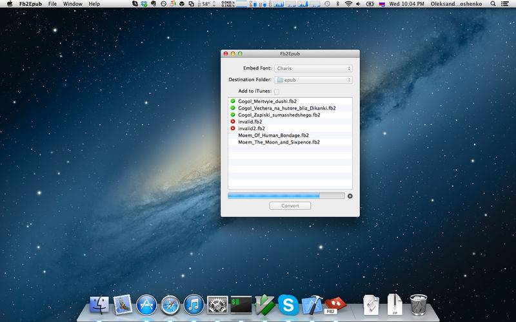Open Terminal from the Dock

pos(241,305)
